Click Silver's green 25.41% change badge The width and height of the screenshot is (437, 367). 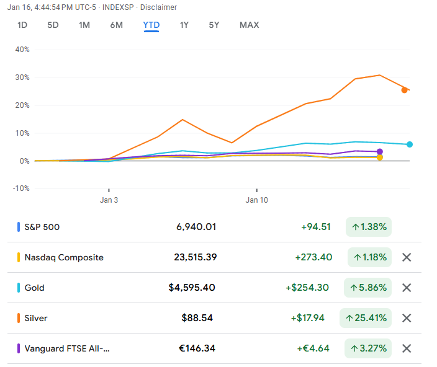tap(365, 318)
